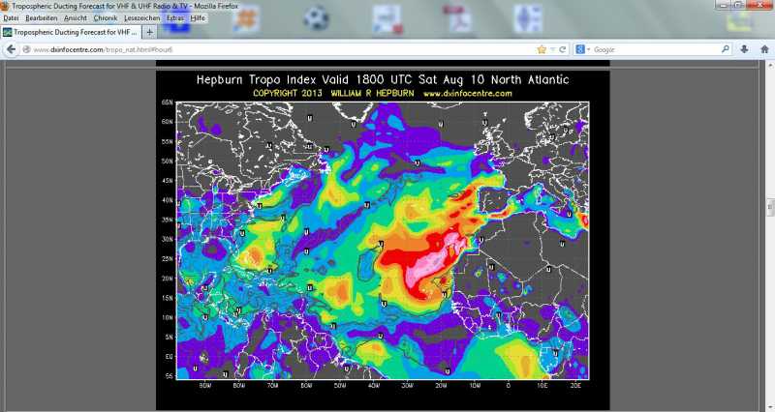
Task: Reload the page using the refresh icon
Action: coord(563,48)
